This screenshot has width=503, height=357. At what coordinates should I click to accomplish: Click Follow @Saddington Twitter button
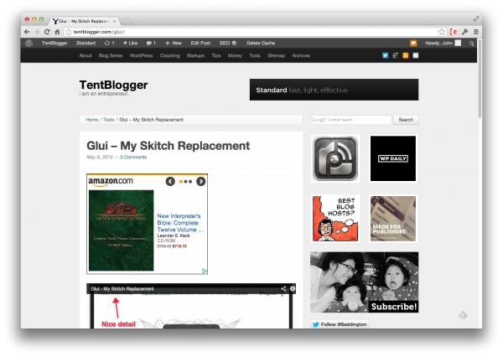click(340, 324)
